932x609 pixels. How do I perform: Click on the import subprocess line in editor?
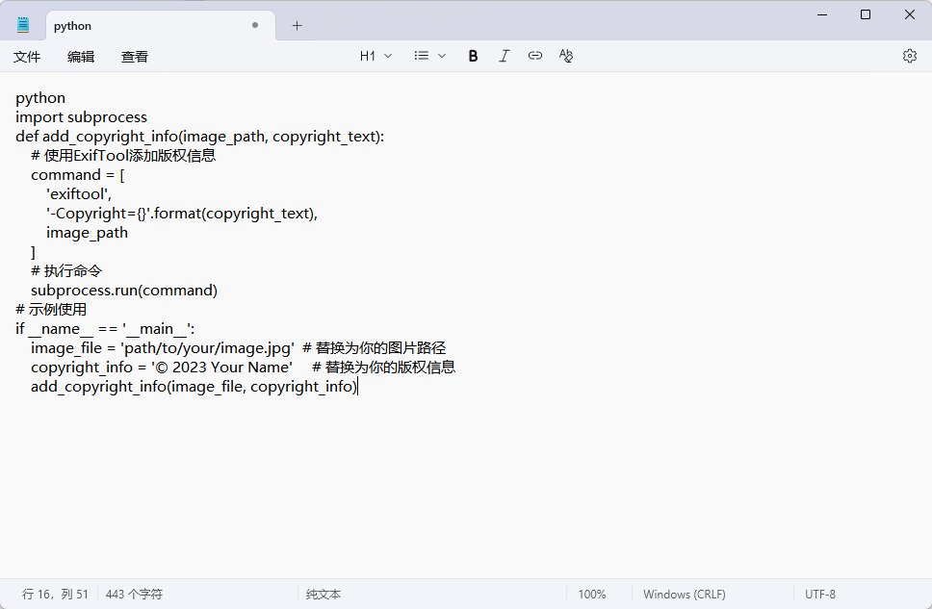click(81, 117)
